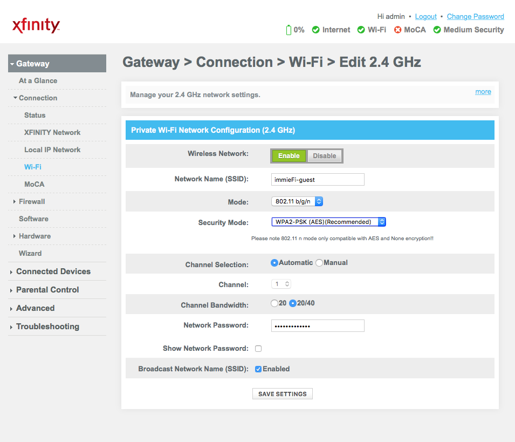Click the Medium Security status icon
The image size is (515, 442).
tap(437, 30)
